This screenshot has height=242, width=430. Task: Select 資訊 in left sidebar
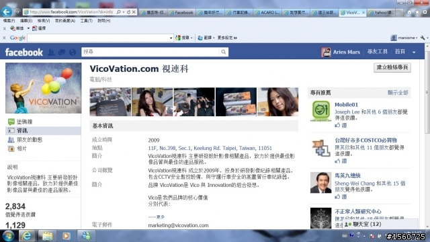point(43,130)
